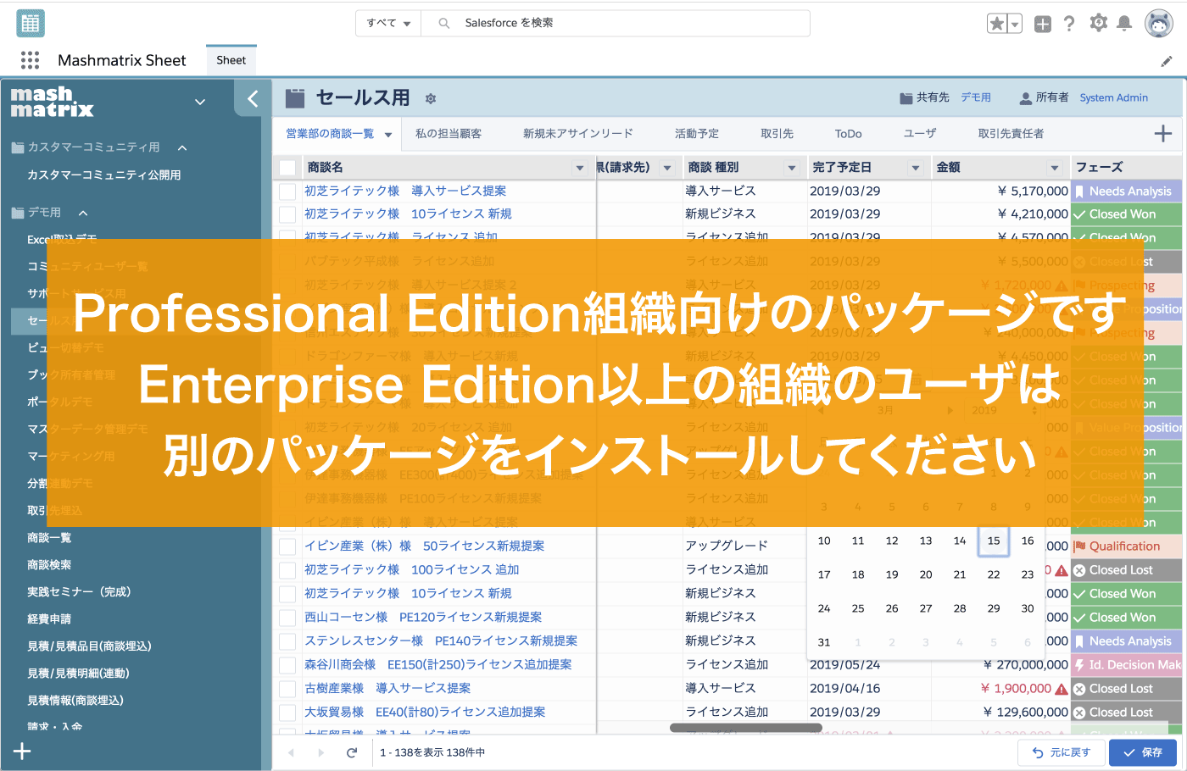Viewport: 1187px width, 771px height.
Task: Open the mashmatrix sidebar dropdown chevron
Action: pyautogui.click(x=200, y=102)
